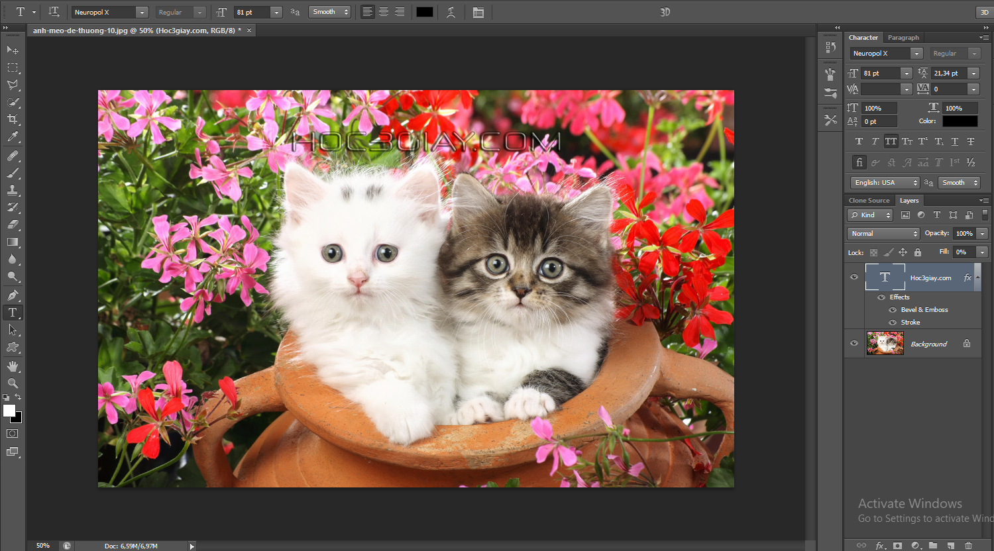This screenshot has width=994, height=551.
Task: Switch to the Clone Source tab
Action: pos(869,201)
